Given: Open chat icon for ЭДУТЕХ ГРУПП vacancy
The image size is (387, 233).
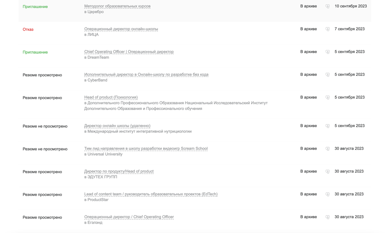Looking at the screenshot, I should 327,171.
